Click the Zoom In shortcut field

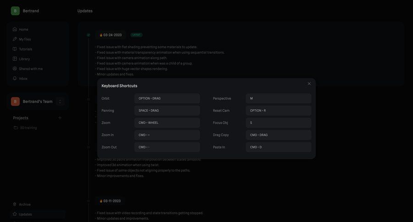[x=167, y=135]
